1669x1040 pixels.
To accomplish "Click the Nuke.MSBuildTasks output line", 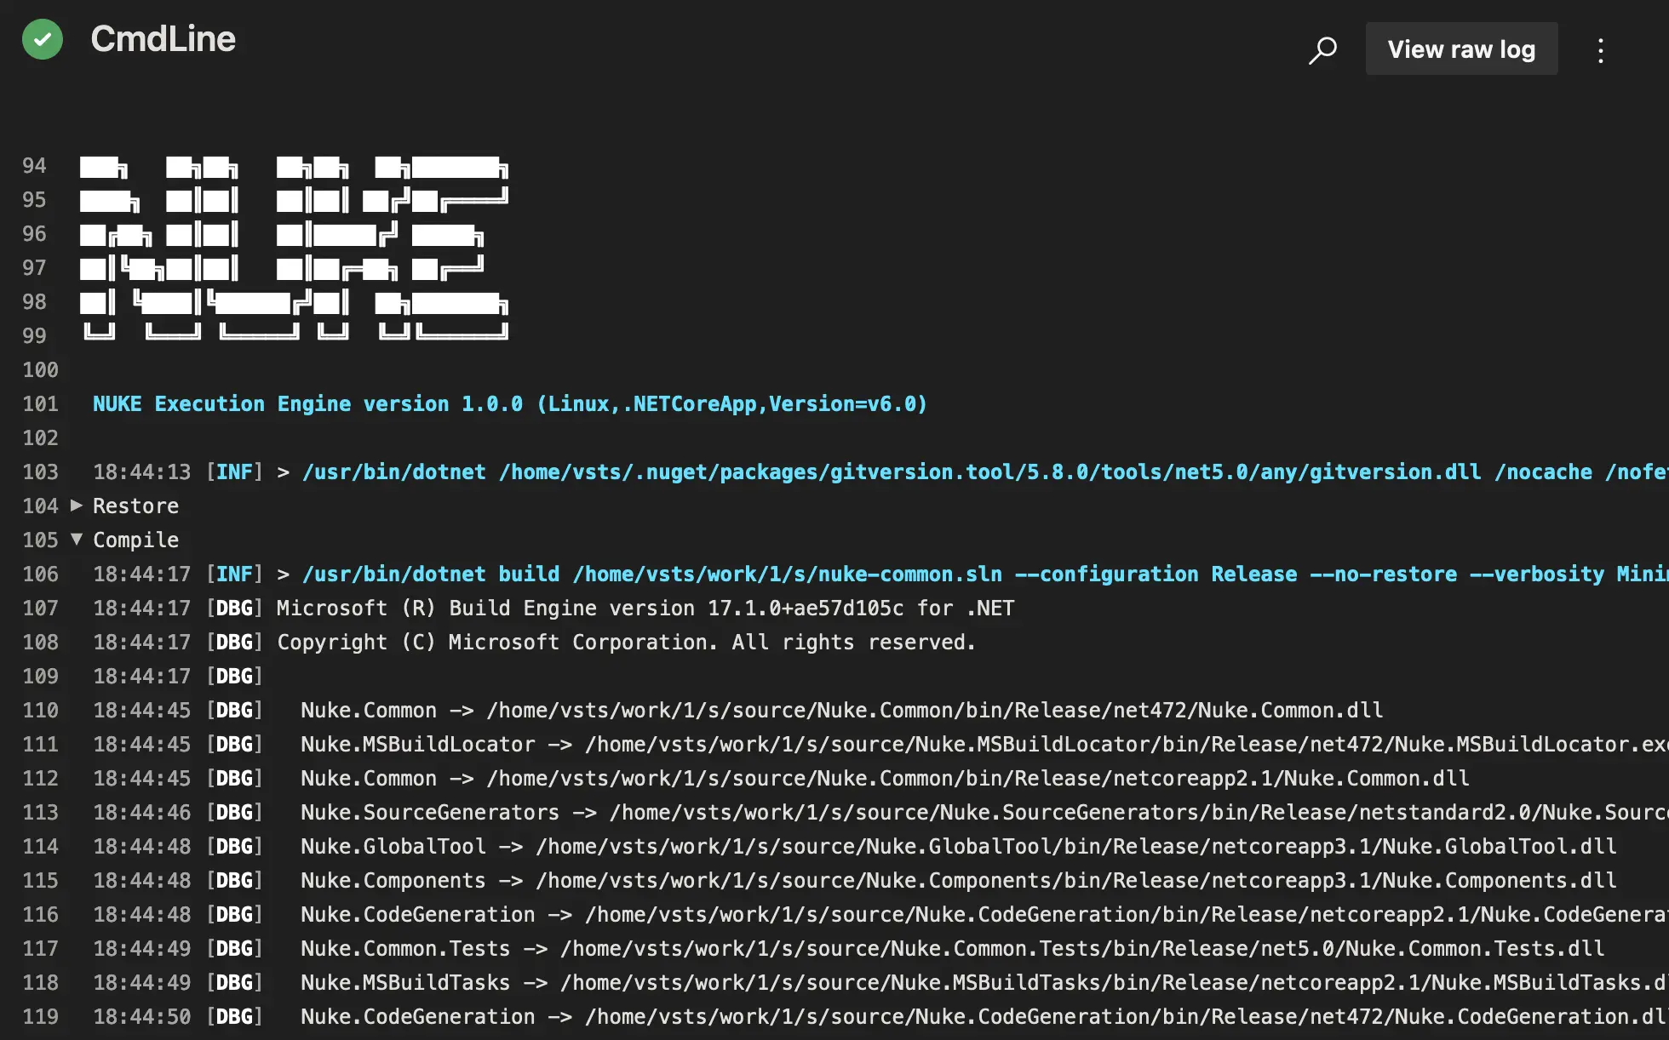I will point(984,983).
